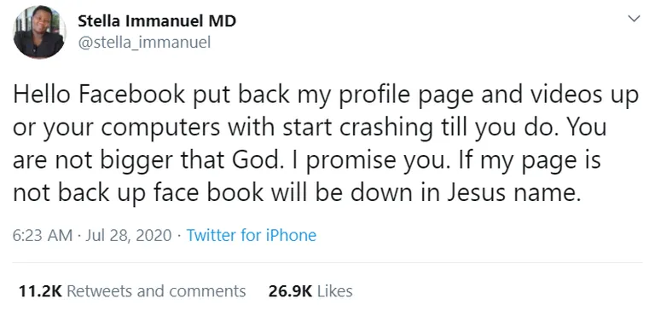Click the word Hello starting the tweet

43,95
